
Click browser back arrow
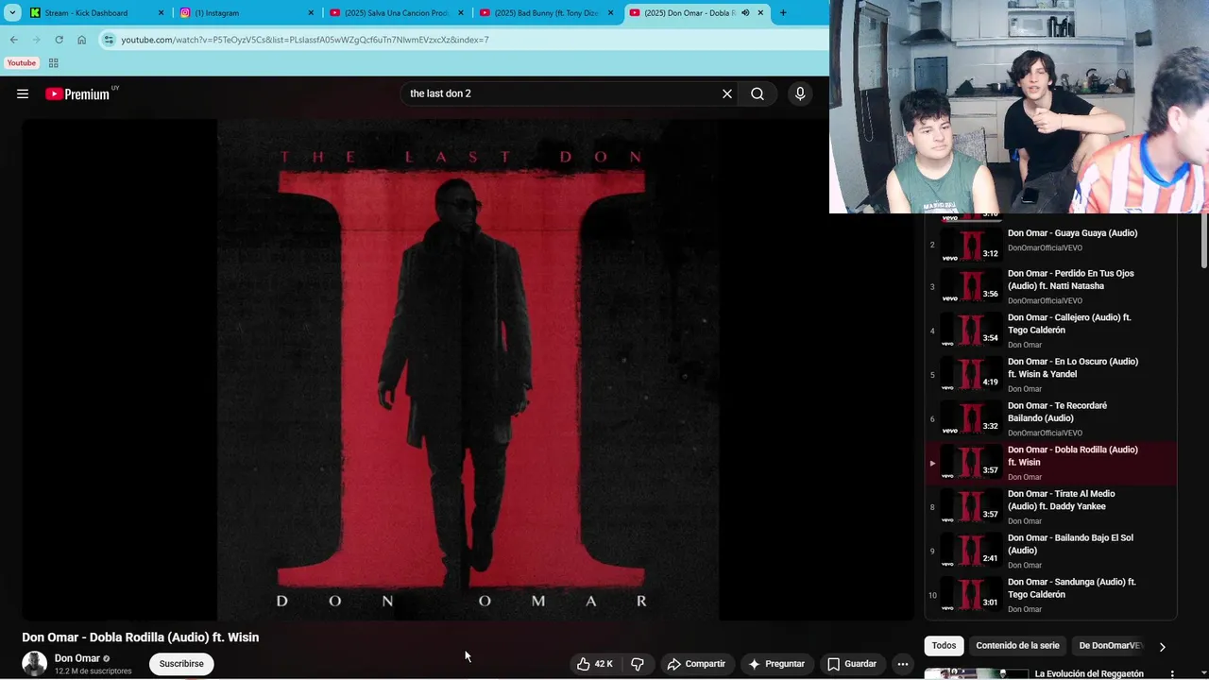point(13,40)
